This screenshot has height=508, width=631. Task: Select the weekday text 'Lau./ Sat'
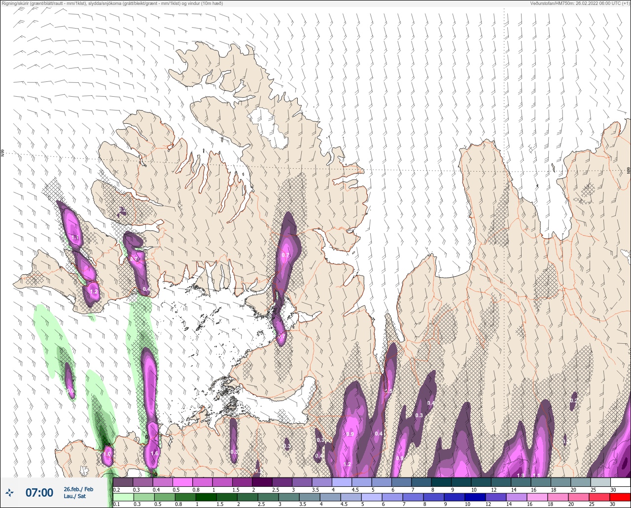coord(75,496)
